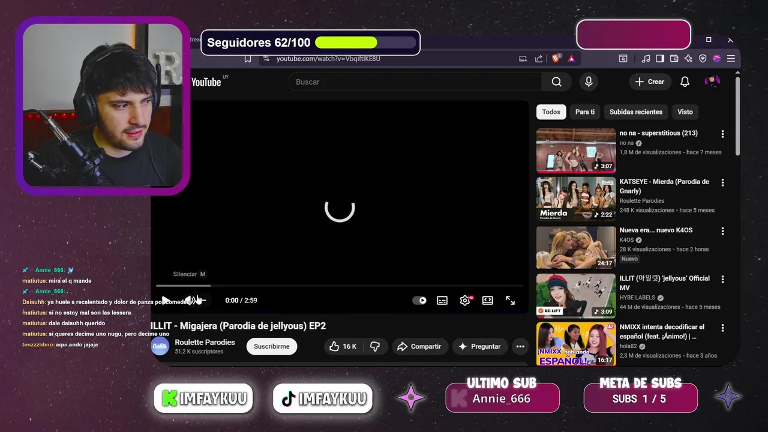The width and height of the screenshot is (768, 432).
Task: Click the share page icon in address bar
Action: 539,59
